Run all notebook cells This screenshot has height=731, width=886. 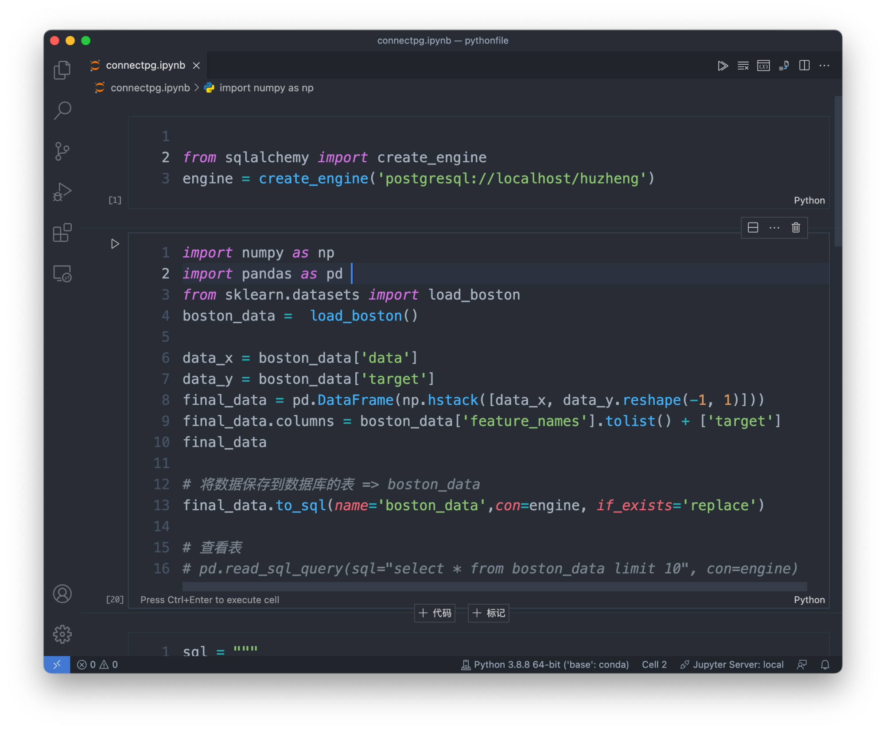[723, 66]
